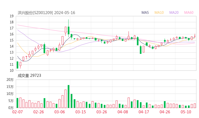This screenshot has height=118, width=199.
Task: Click the MA60 legend label
Action: [x=189, y=13]
